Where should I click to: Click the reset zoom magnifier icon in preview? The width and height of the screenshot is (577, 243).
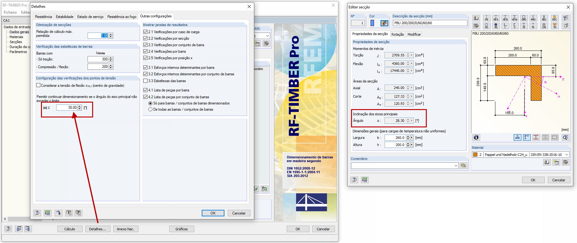point(566,137)
